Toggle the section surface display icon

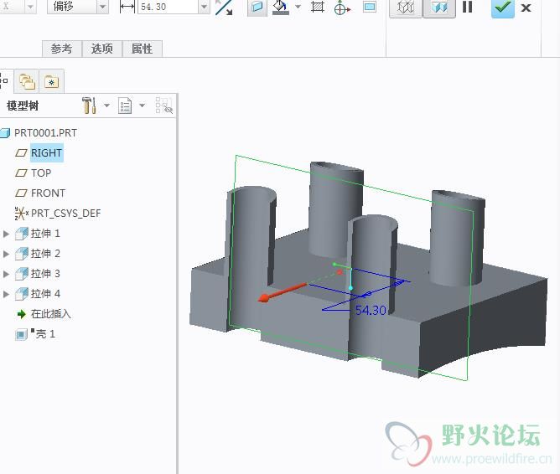pyautogui.click(x=257, y=8)
